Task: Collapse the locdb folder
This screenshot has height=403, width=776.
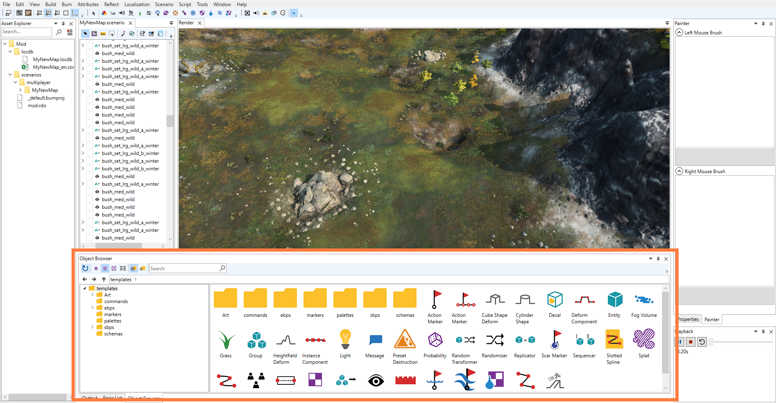Action: click(x=10, y=51)
